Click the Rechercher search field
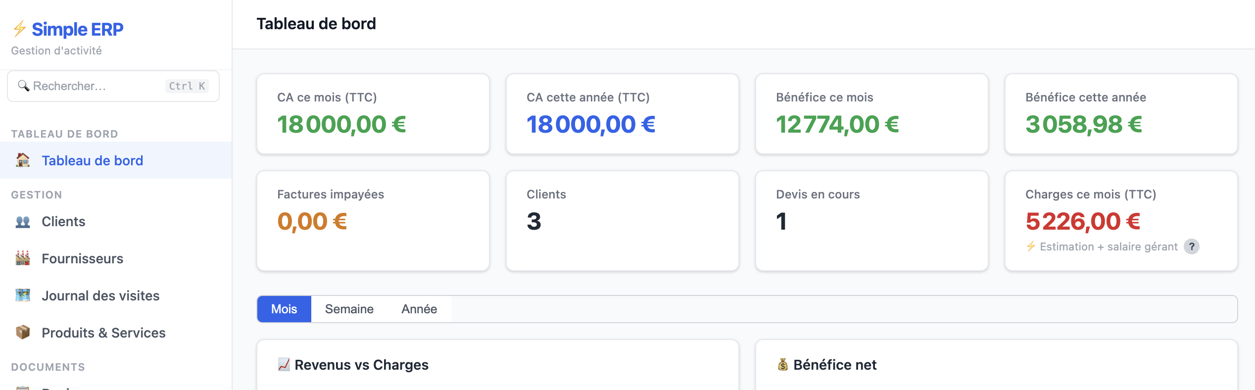1255x390 pixels. pos(113,86)
